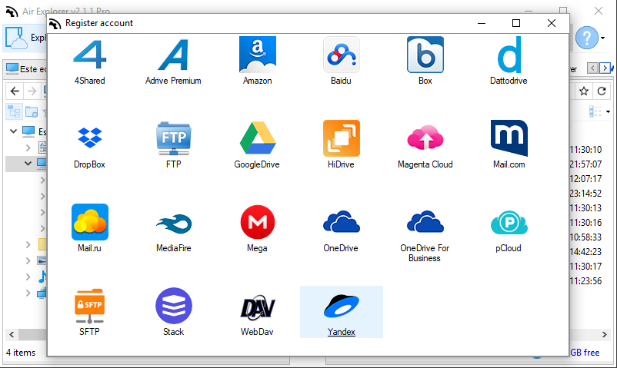Add current folder to favorites star
Image resolution: width=617 pixels, height=368 pixels.
tap(584, 91)
